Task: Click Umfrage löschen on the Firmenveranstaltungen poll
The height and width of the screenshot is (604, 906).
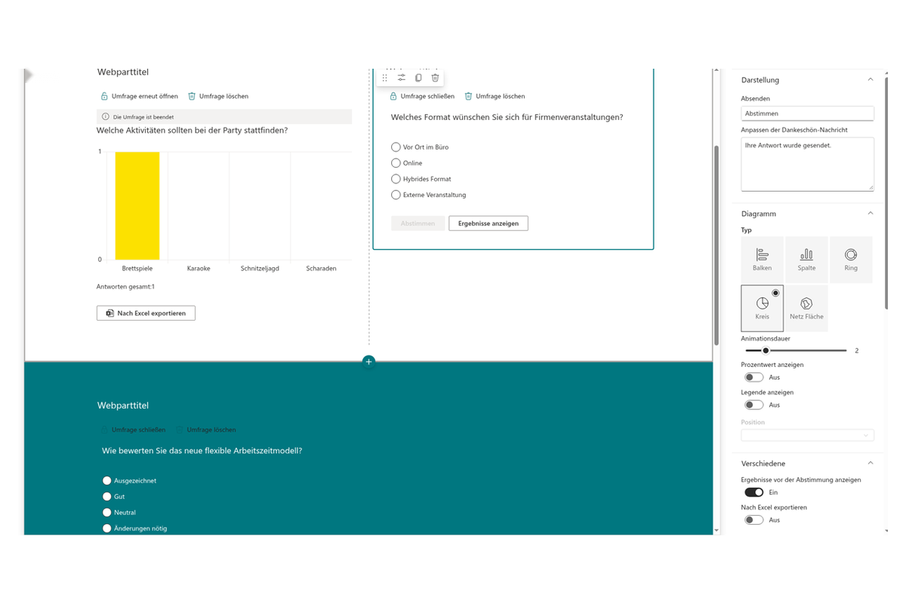Action: [x=495, y=97]
